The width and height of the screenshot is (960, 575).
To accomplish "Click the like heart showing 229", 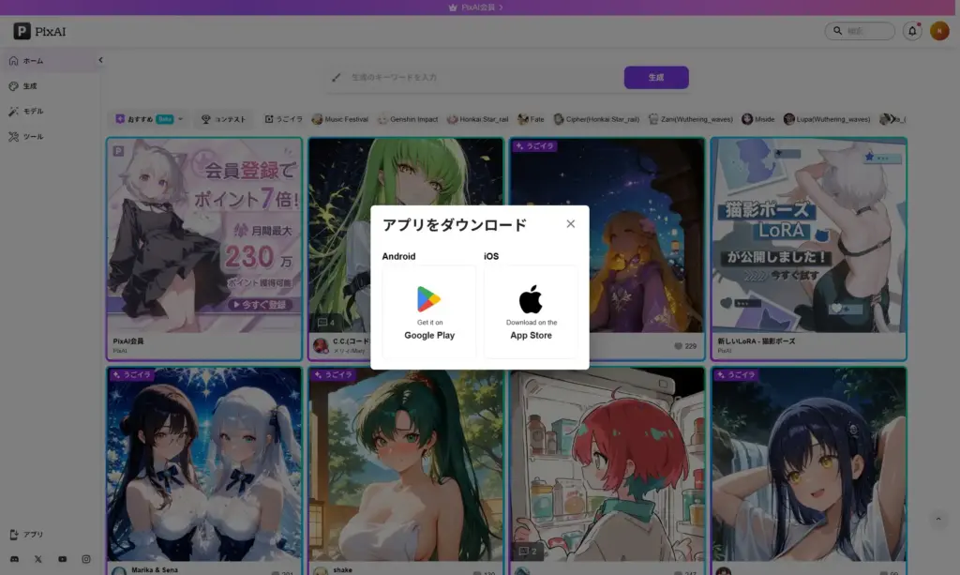I will (x=679, y=346).
